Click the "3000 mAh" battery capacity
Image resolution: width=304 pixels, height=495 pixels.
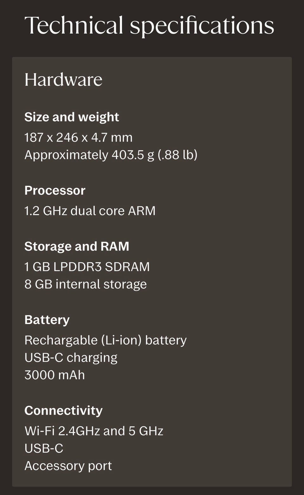coord(54,375)
